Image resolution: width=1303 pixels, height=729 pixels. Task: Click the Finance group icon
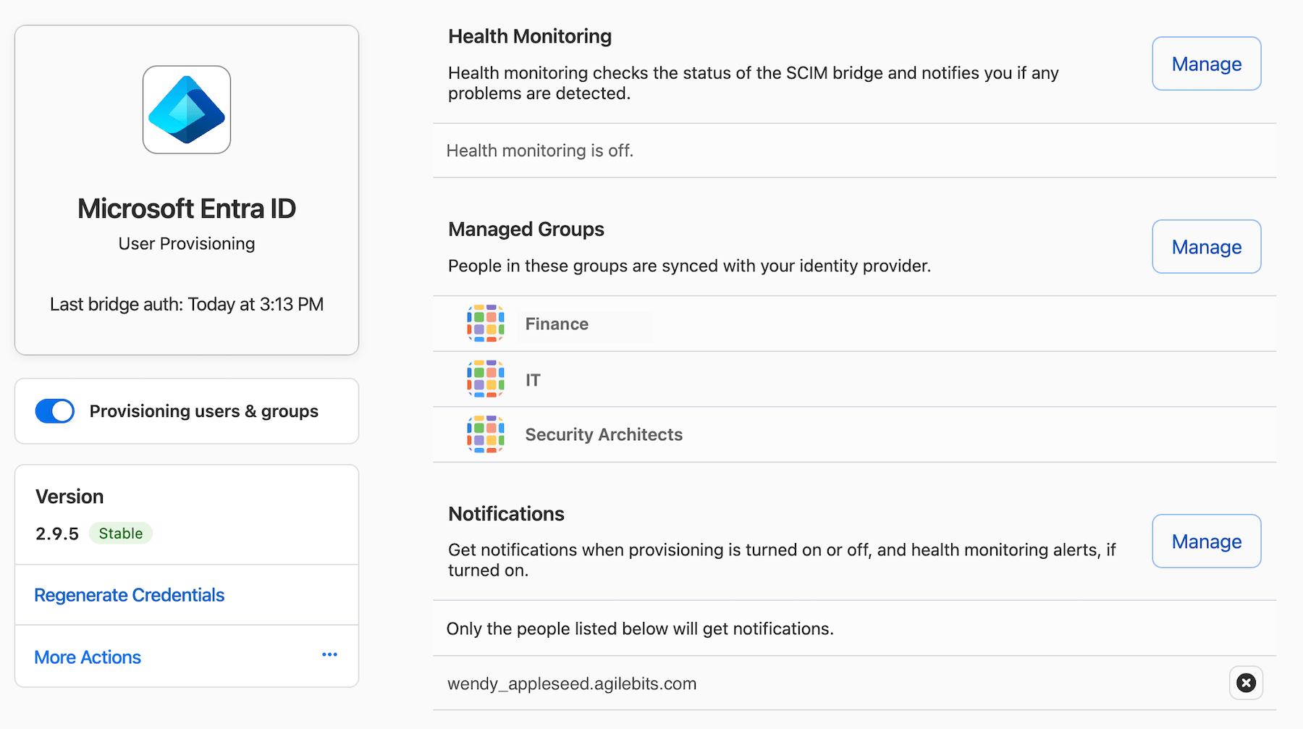[485, 324]
